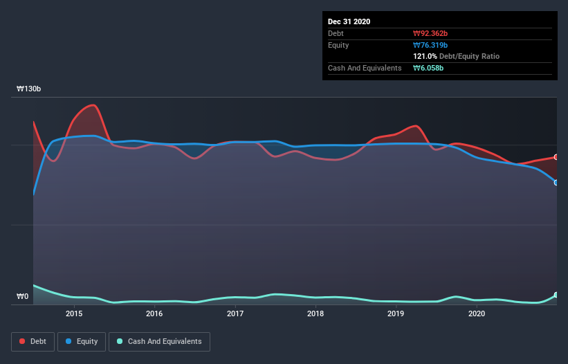
Task: Click the 2019 x-axis label
Action: (x=396, y=313)
